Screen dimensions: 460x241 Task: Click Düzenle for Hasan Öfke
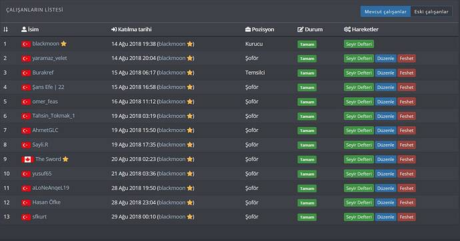385,202
